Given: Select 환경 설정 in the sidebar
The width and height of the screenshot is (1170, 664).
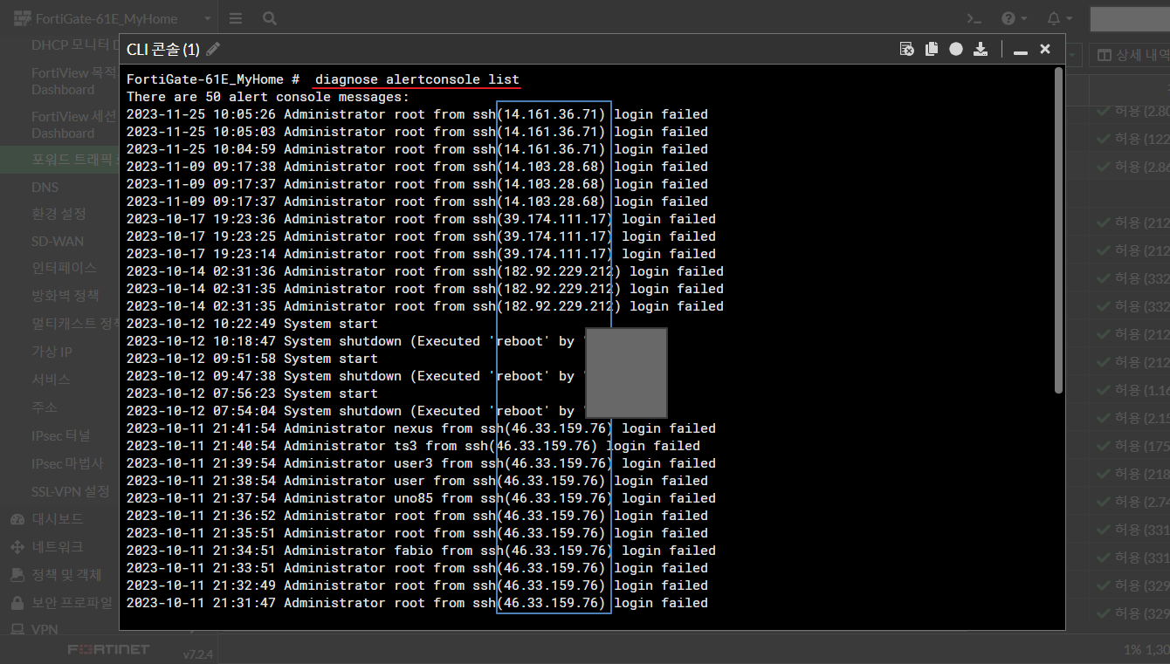Looking at the screenshot, I should coord(58,214).
